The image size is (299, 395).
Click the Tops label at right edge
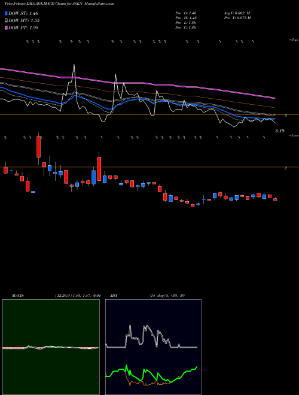click(294, 40)
